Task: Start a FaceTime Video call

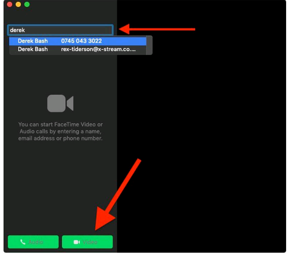Action: click(87, 242)
